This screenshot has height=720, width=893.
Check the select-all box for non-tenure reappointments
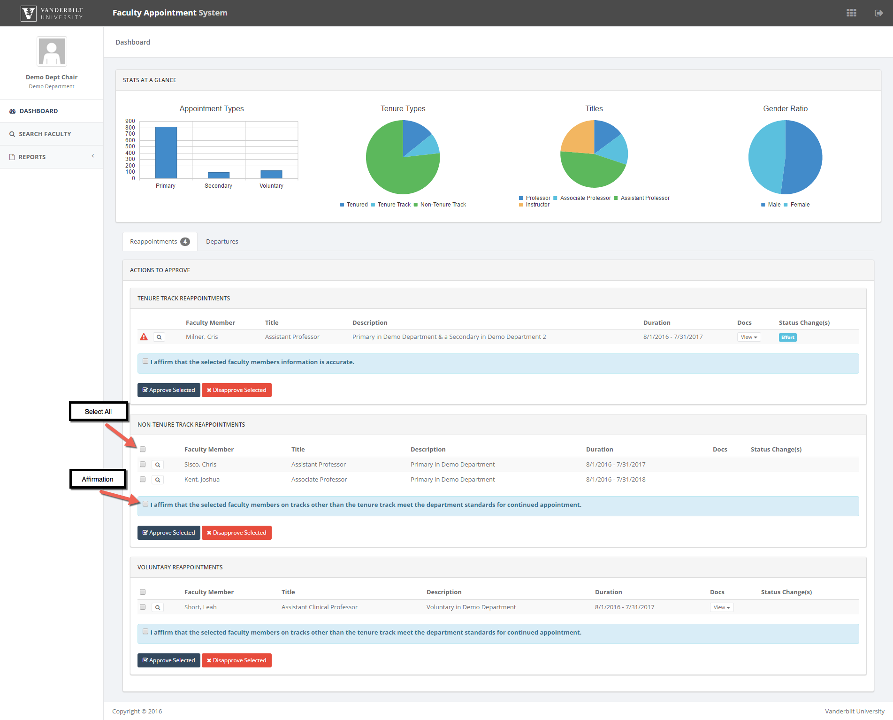pyautogui.click(x=143, y=449)
